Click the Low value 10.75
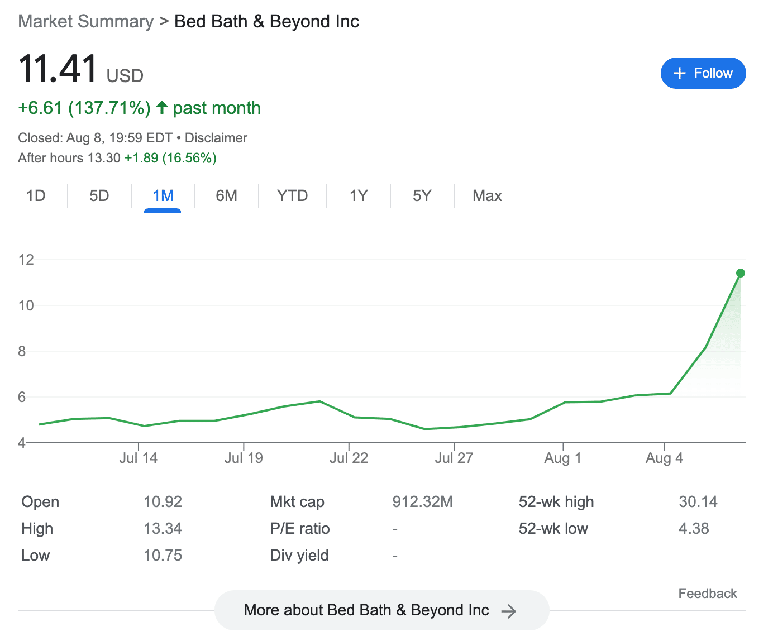 (x=163, y=555)
